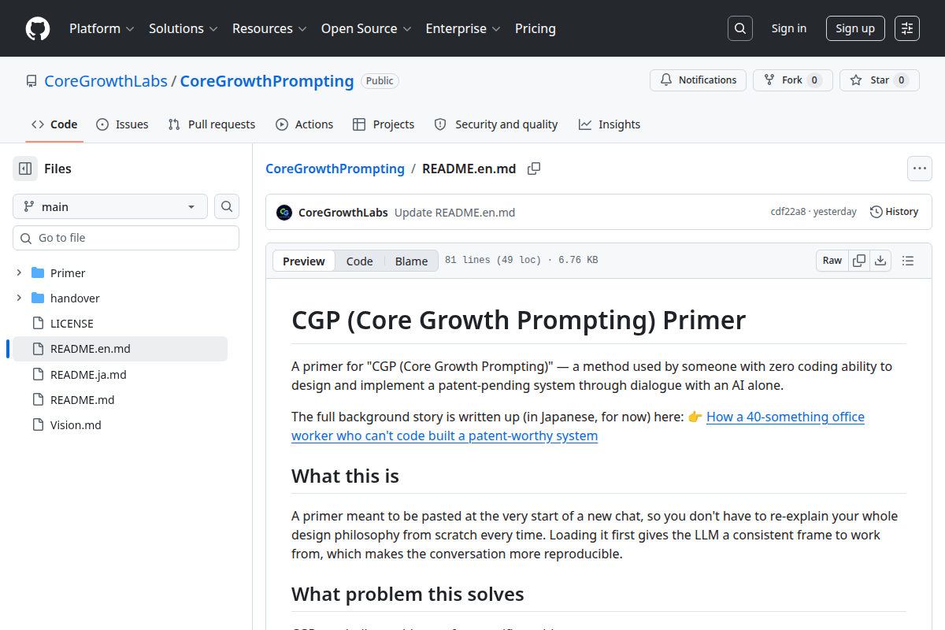Click the Update README.en.md commit message
Viewport: 945px width, 630px height.
pyautogui.click(x=454, y=213)
